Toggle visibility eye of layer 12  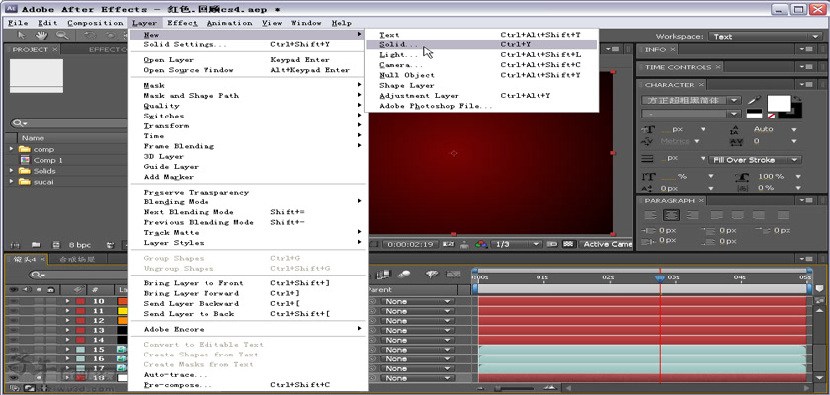click(13, 321)
